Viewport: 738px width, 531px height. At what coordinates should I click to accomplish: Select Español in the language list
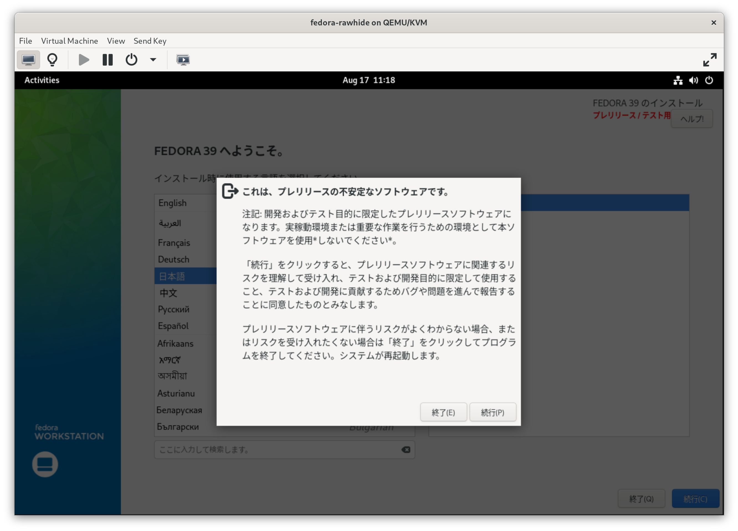point(186,326)
